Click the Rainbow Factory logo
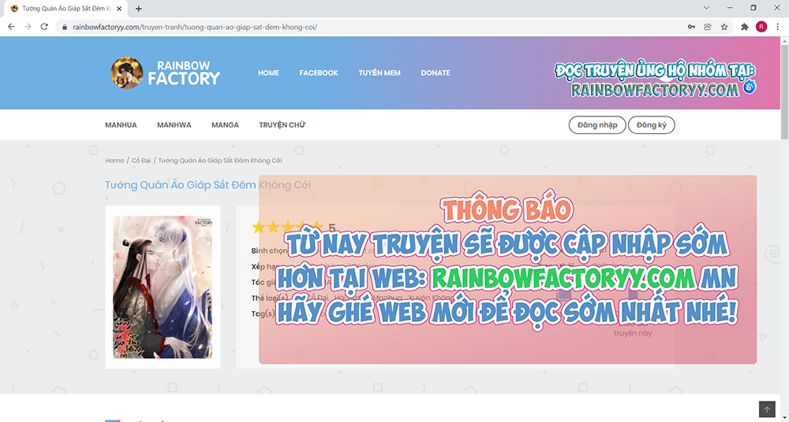This screenshot has width=789, height=422. [x=166, y=72]
